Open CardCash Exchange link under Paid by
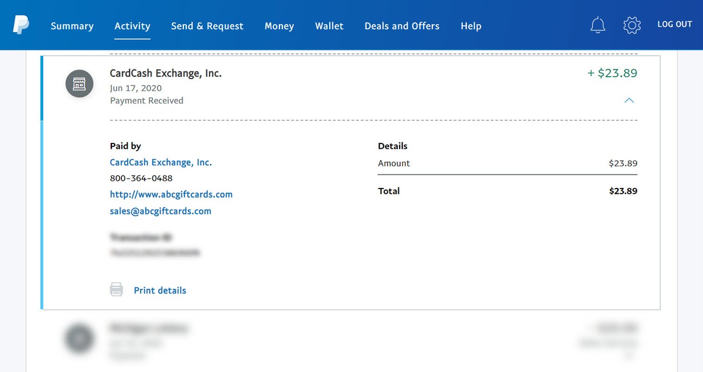Viewport: 703px width, 372px height. (x=161, y=162)
